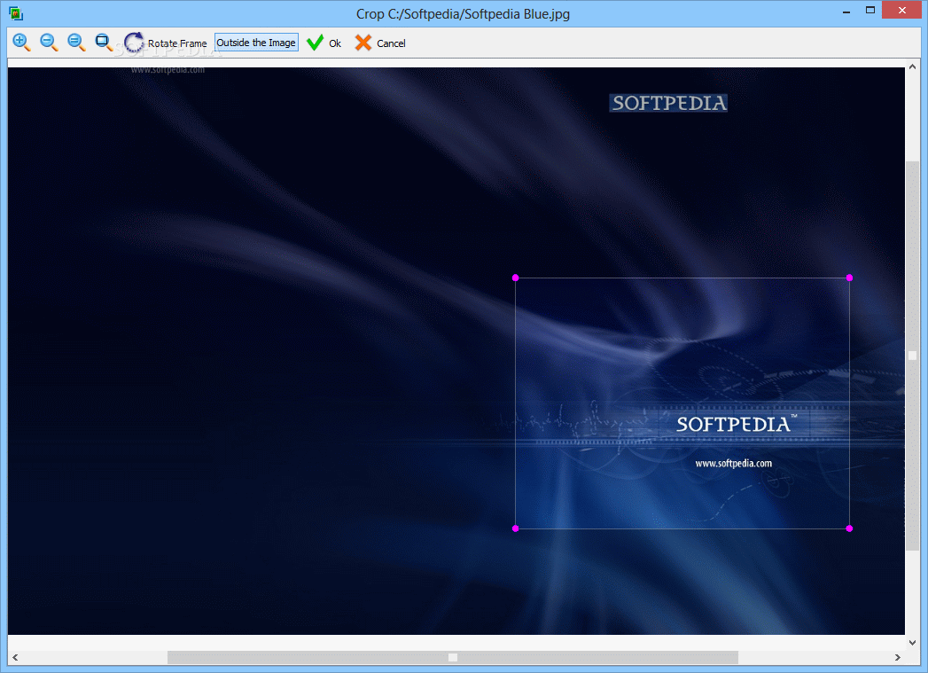Screen dimensions: 928x673
Task: Click the zoom out magnifier icon
Action: [49, 43]
